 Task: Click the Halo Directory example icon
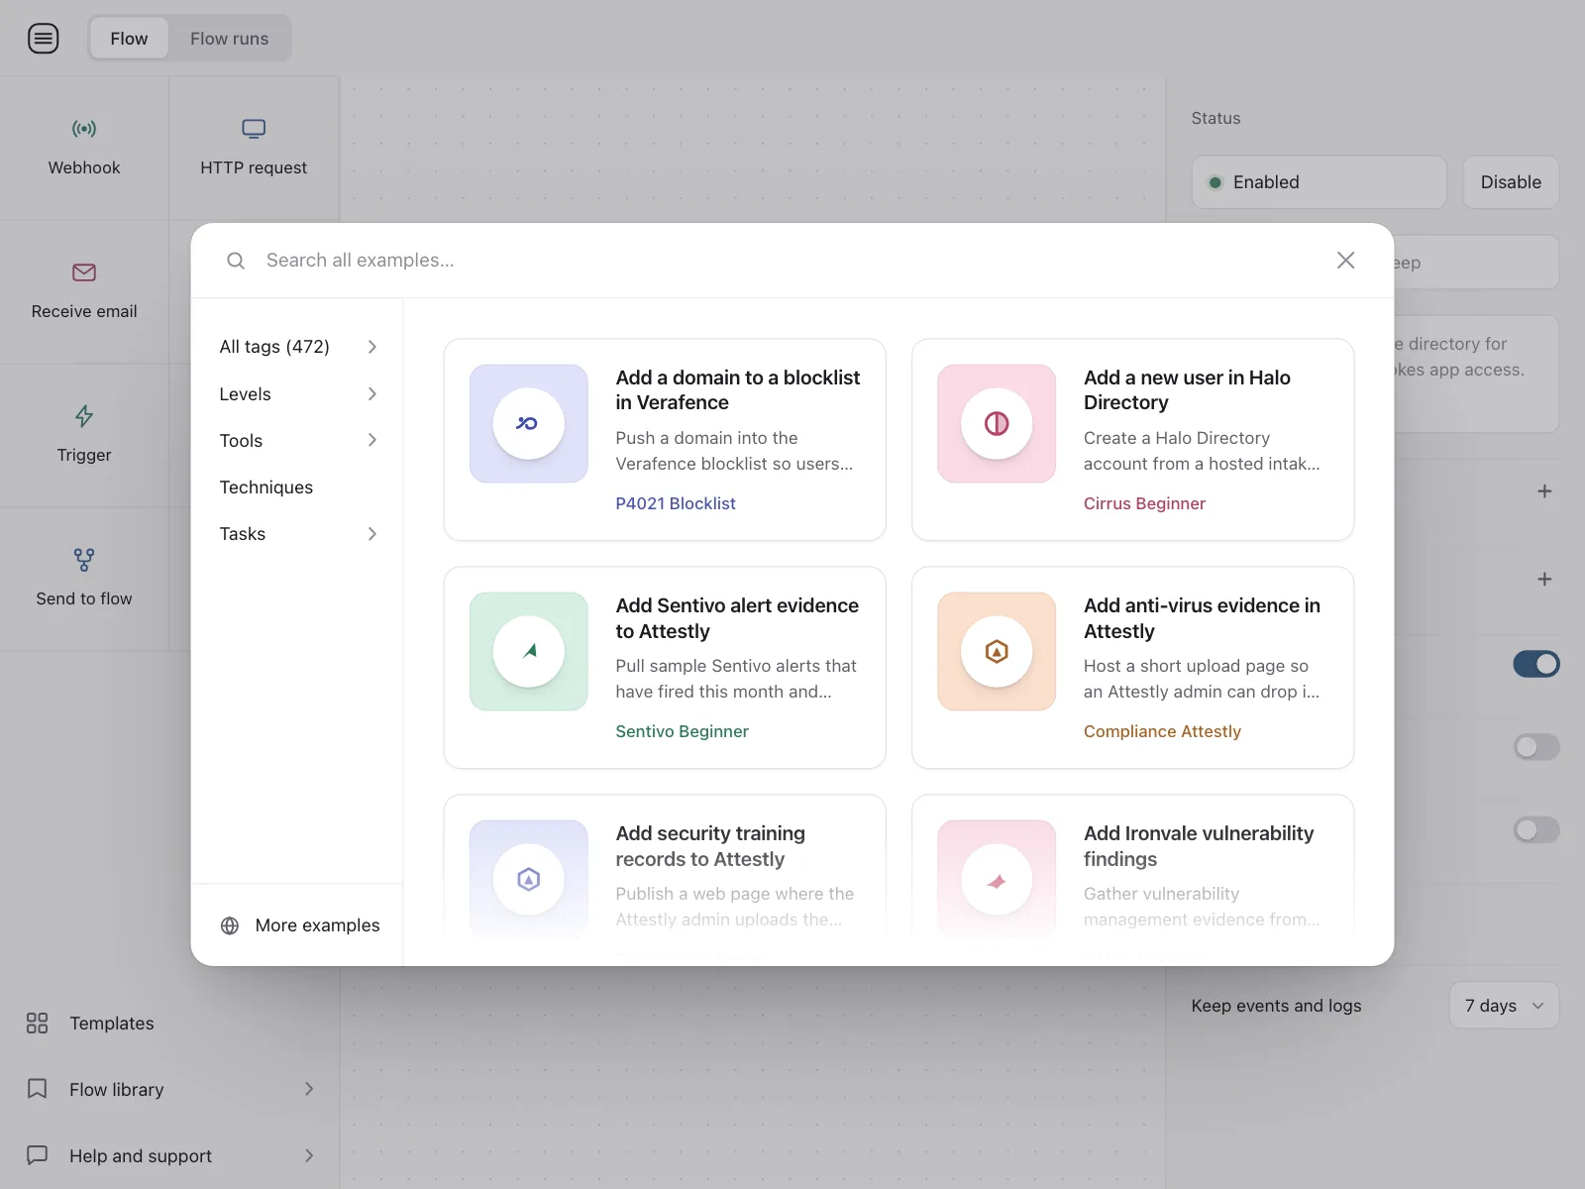(997, 424)
